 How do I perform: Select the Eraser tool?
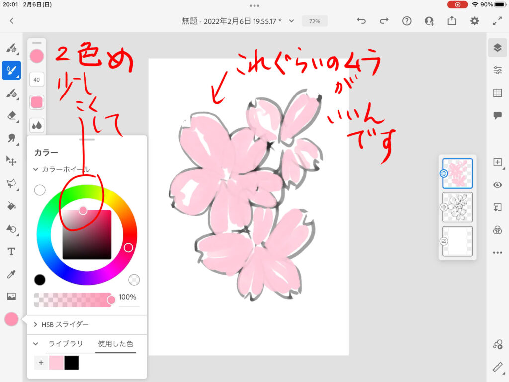pyautogui.click(x=11, y=115)
